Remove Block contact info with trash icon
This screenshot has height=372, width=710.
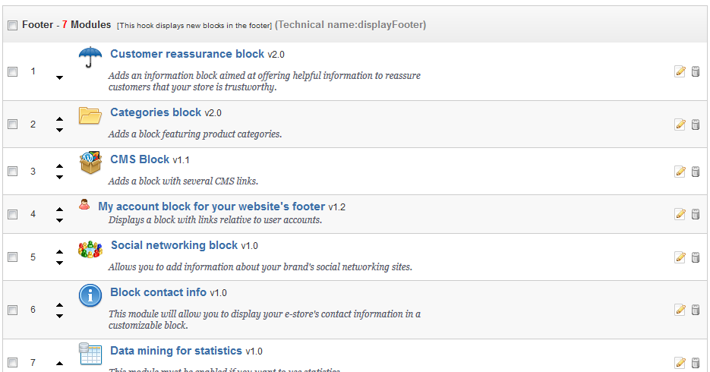695,310
